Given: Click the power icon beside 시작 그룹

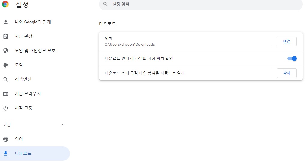Looking at the screenshot, I should point(6,108).
